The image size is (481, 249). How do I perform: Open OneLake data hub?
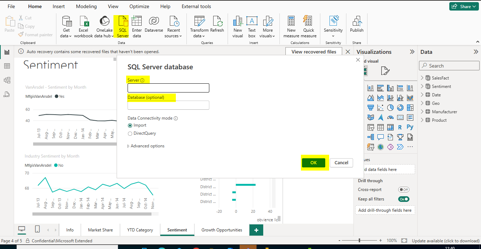click(x=104, y=27)
